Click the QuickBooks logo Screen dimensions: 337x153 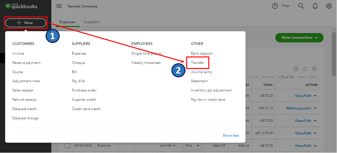[21, 6]
